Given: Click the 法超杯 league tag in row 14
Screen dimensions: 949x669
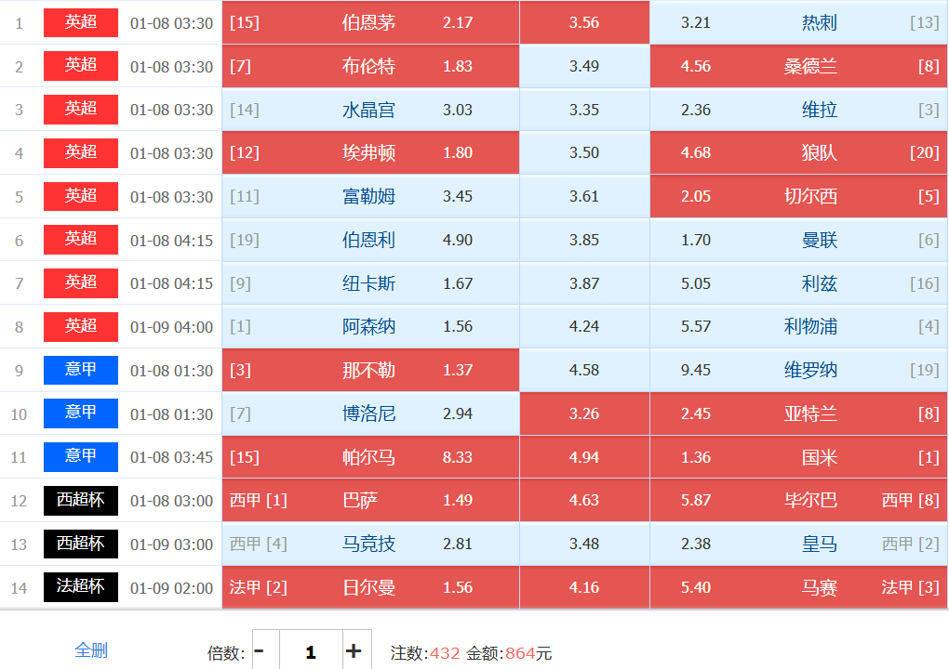Looking at the screenshot, I should (81, 587).
